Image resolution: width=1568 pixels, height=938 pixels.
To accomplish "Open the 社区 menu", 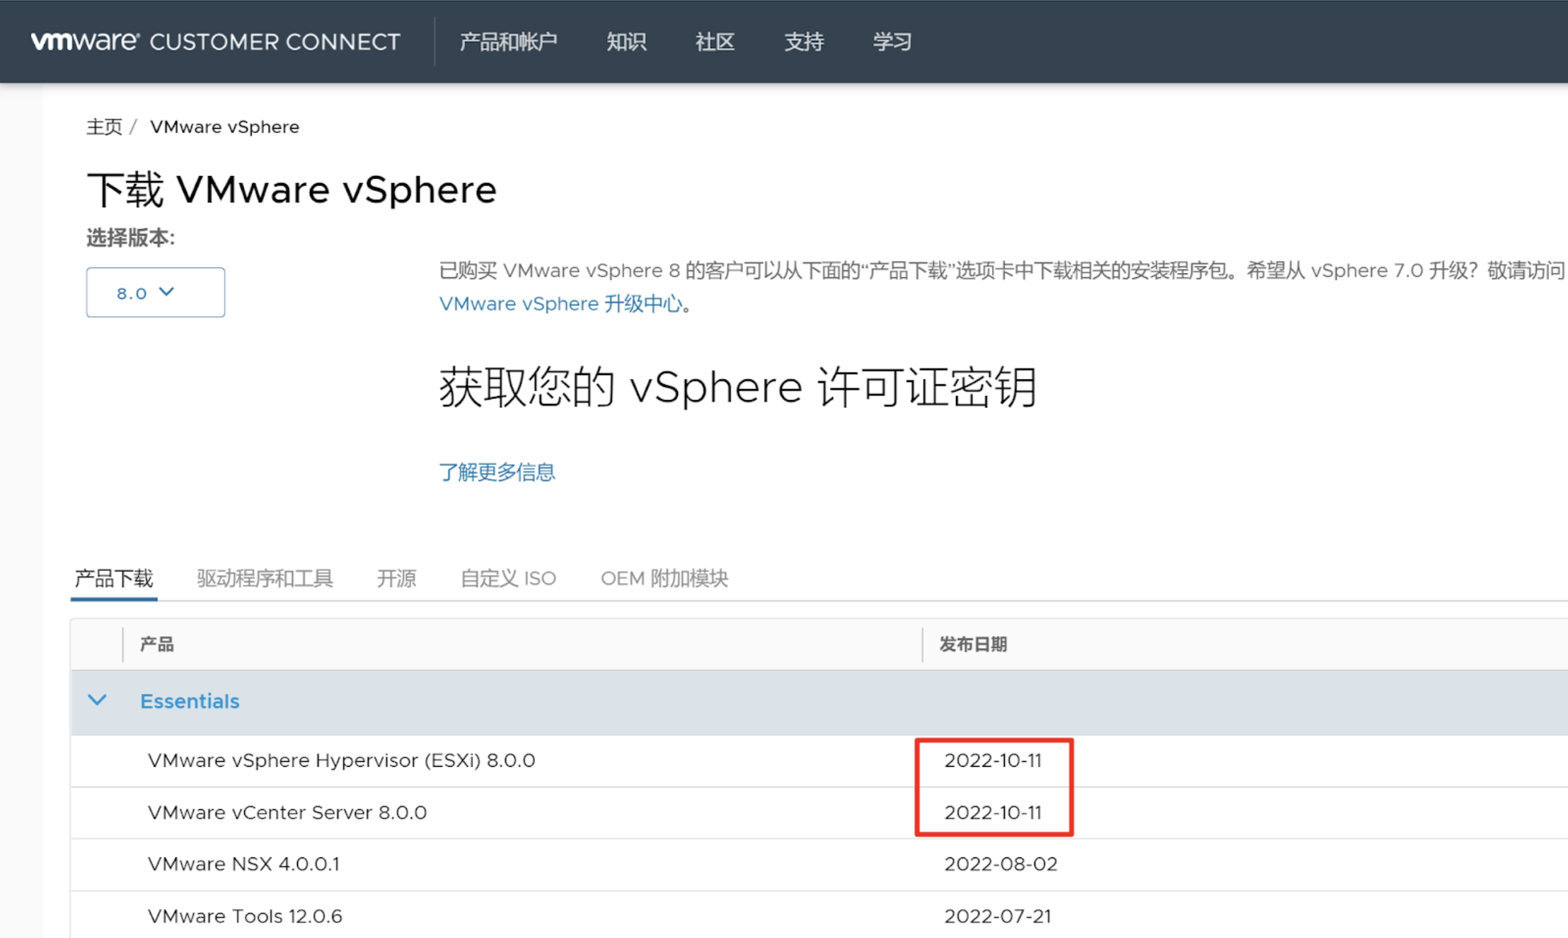I will point(715,42).
